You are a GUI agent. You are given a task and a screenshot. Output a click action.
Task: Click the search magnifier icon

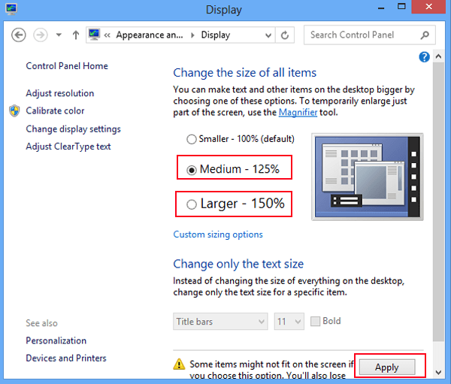click(425, 35)
